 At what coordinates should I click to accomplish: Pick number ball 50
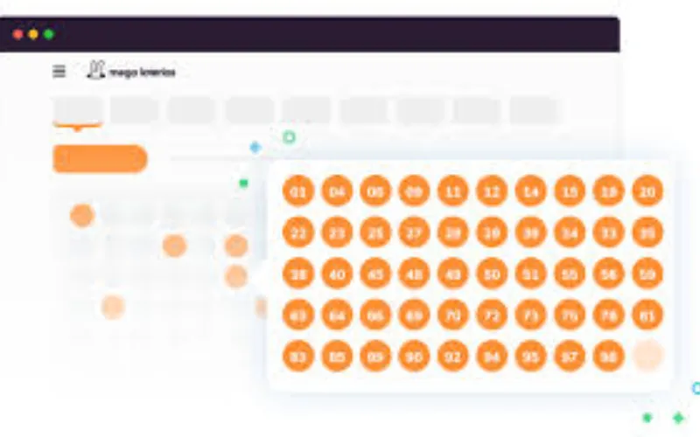click(x=492, y=274)
